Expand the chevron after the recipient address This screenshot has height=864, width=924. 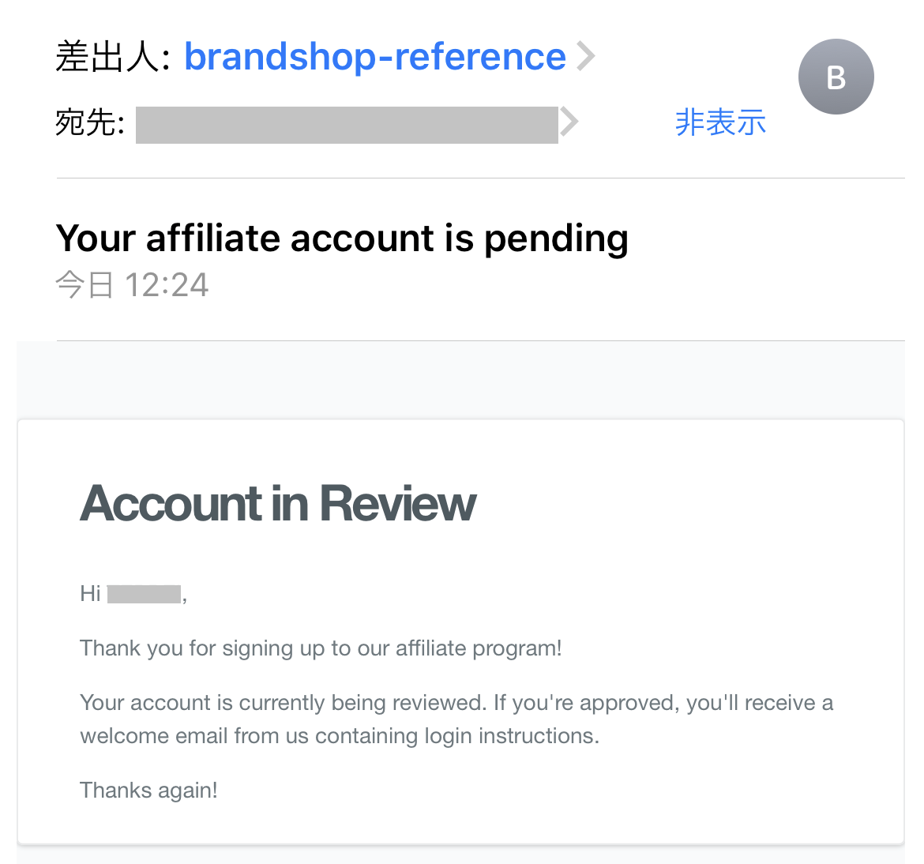tap(569, 122)
